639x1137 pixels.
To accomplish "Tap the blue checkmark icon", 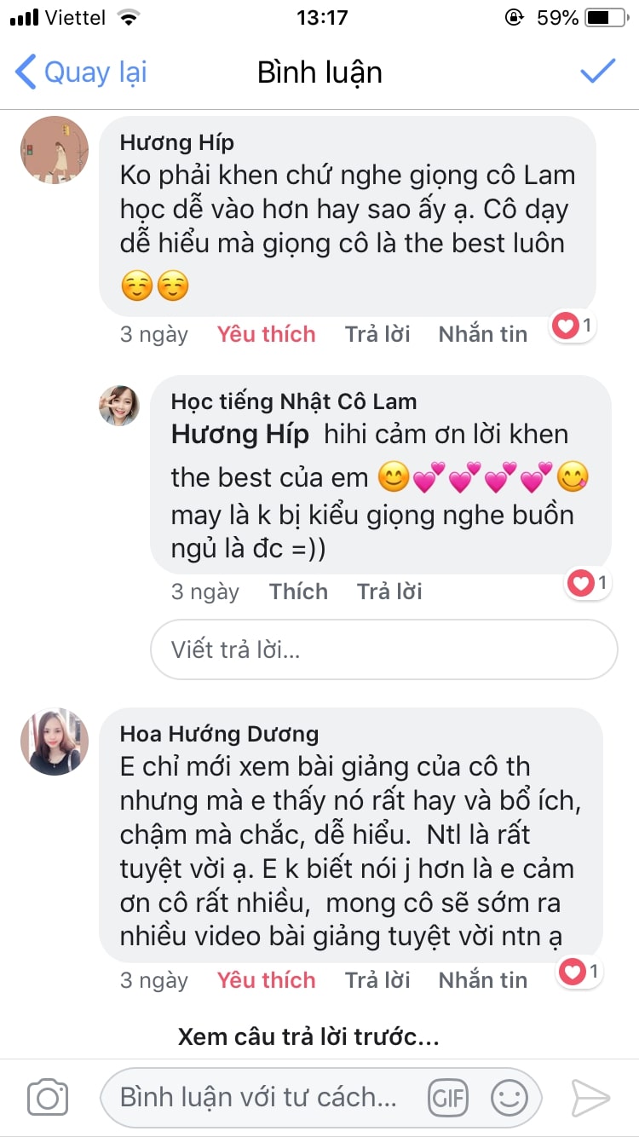I will pyautogui.click(x=598, y=72).
